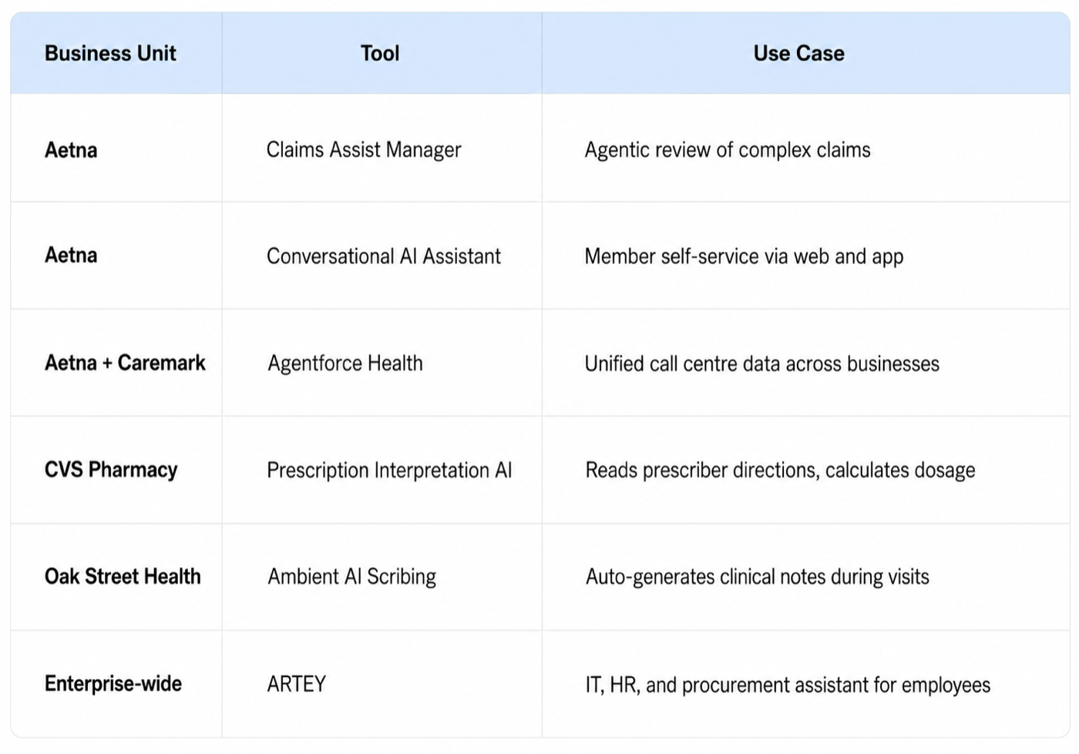Screen dimensions: 1079x754
Task: Click the Oak Street Health row label
Action: (123, 577)
